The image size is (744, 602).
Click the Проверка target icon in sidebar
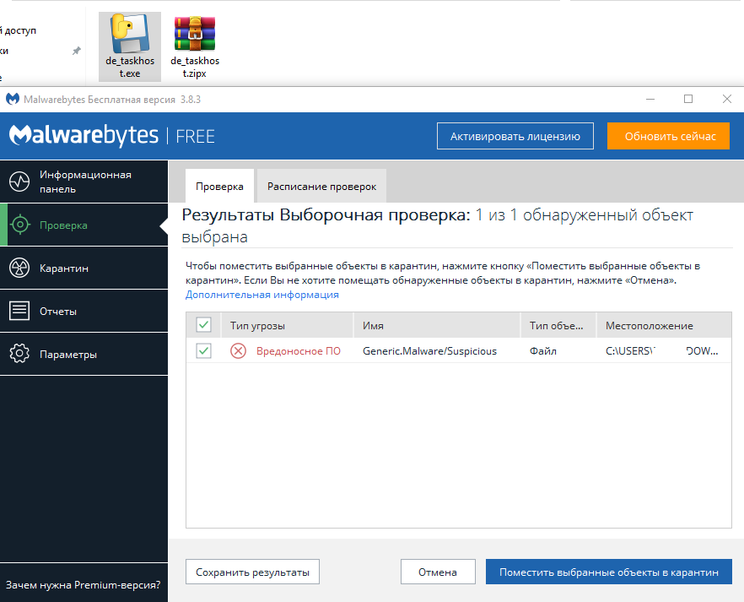point(20,225)
